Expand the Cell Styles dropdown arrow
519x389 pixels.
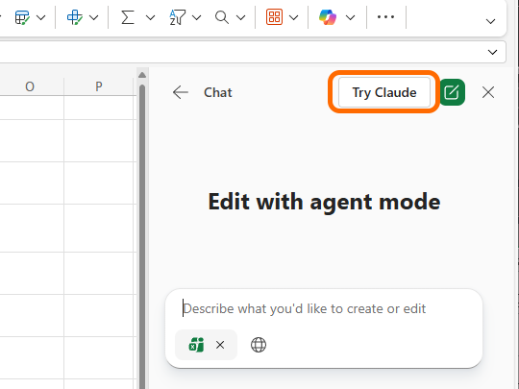(x=94, y=17)
